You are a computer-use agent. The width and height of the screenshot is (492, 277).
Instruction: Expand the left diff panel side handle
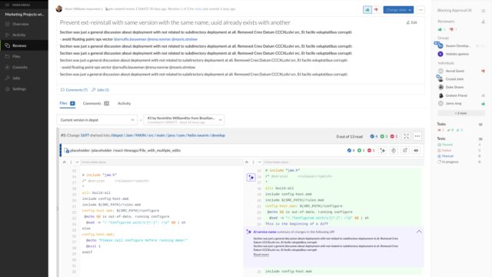click(58, 209)
